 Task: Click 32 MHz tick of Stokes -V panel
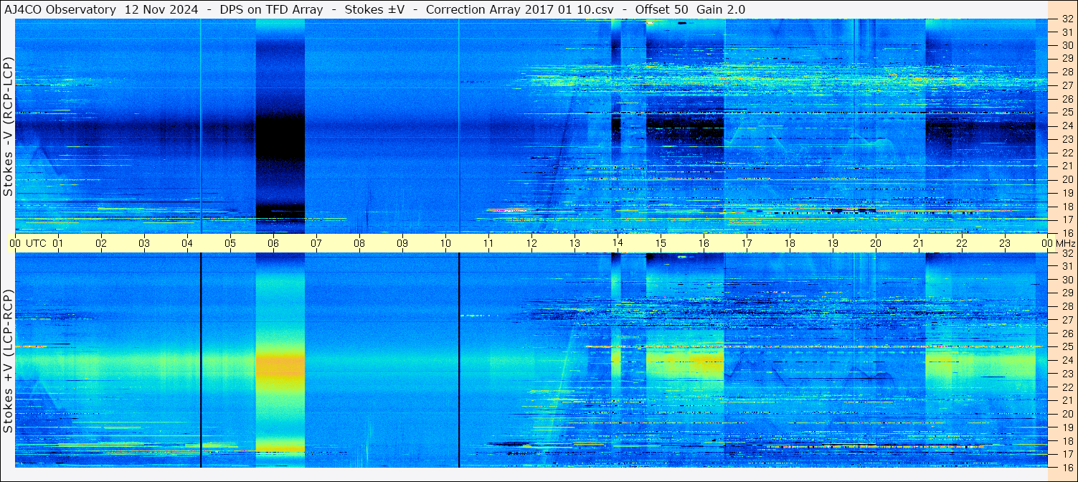(1067, 19)
